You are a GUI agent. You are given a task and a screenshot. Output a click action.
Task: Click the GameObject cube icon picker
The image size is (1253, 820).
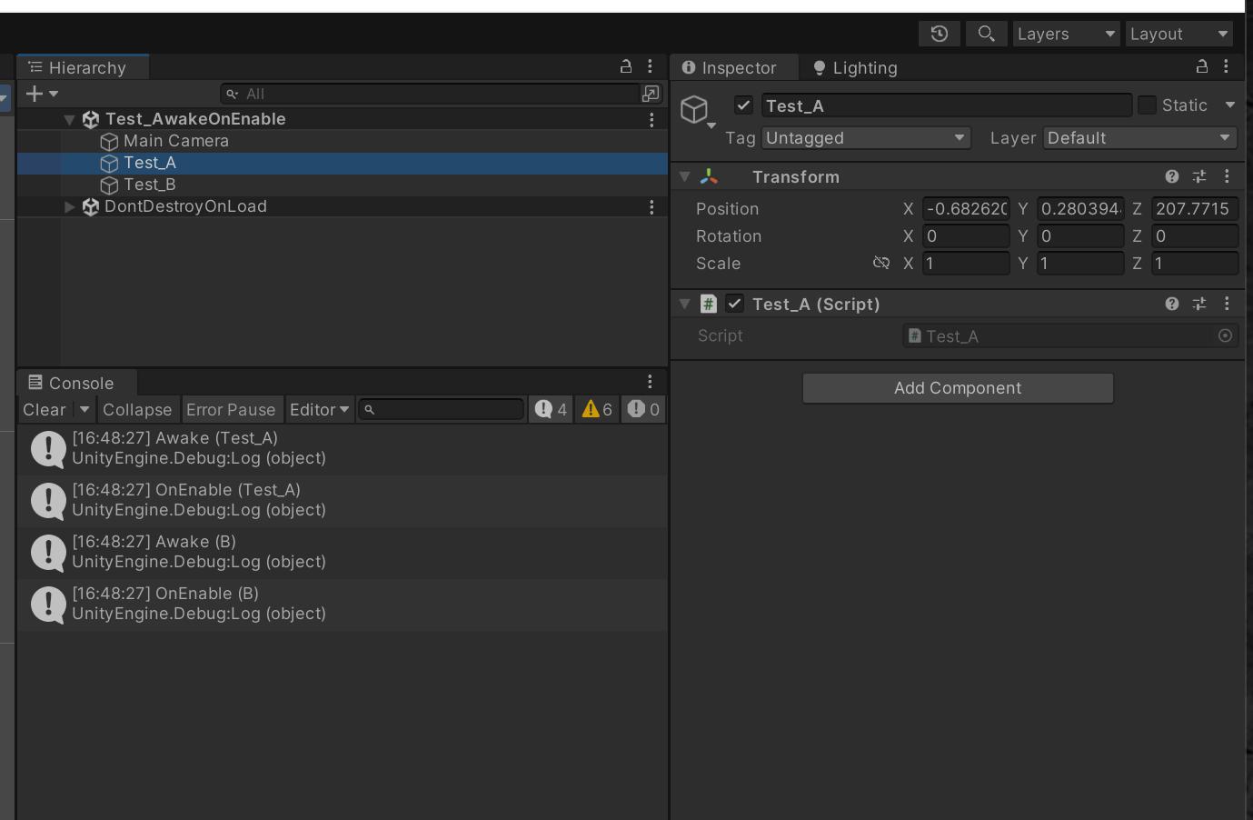(x=696, y=111)
